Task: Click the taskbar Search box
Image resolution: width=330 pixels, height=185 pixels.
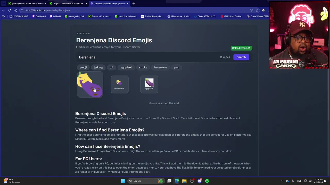Action: (x=146, y=181)
